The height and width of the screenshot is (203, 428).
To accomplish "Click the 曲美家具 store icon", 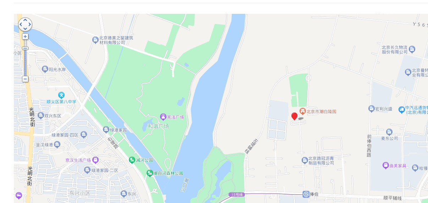I will (x=386, y=165).
